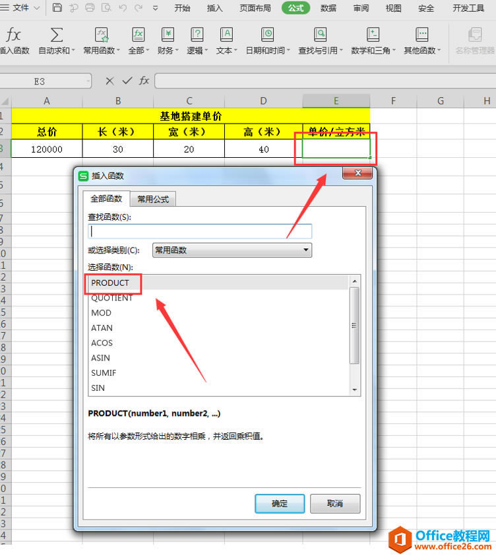496x558 pixels.
Task: Open the Lookup and Reference (查找与引用) functions
Action: click(321, 40)
